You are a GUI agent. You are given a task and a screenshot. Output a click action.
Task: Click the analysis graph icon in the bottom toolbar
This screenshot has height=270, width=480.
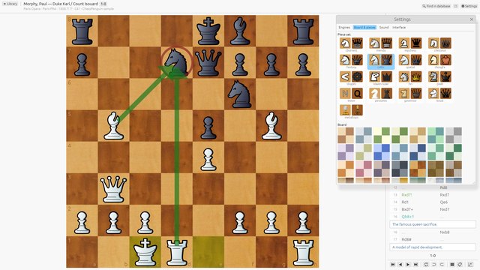click(470, 264)
